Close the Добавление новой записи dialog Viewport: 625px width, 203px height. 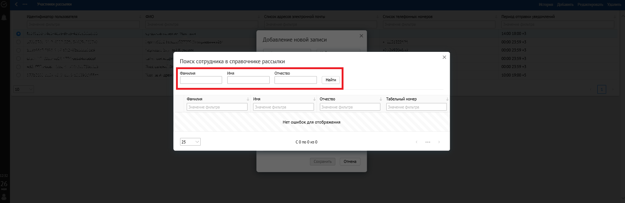pos(361,36)
